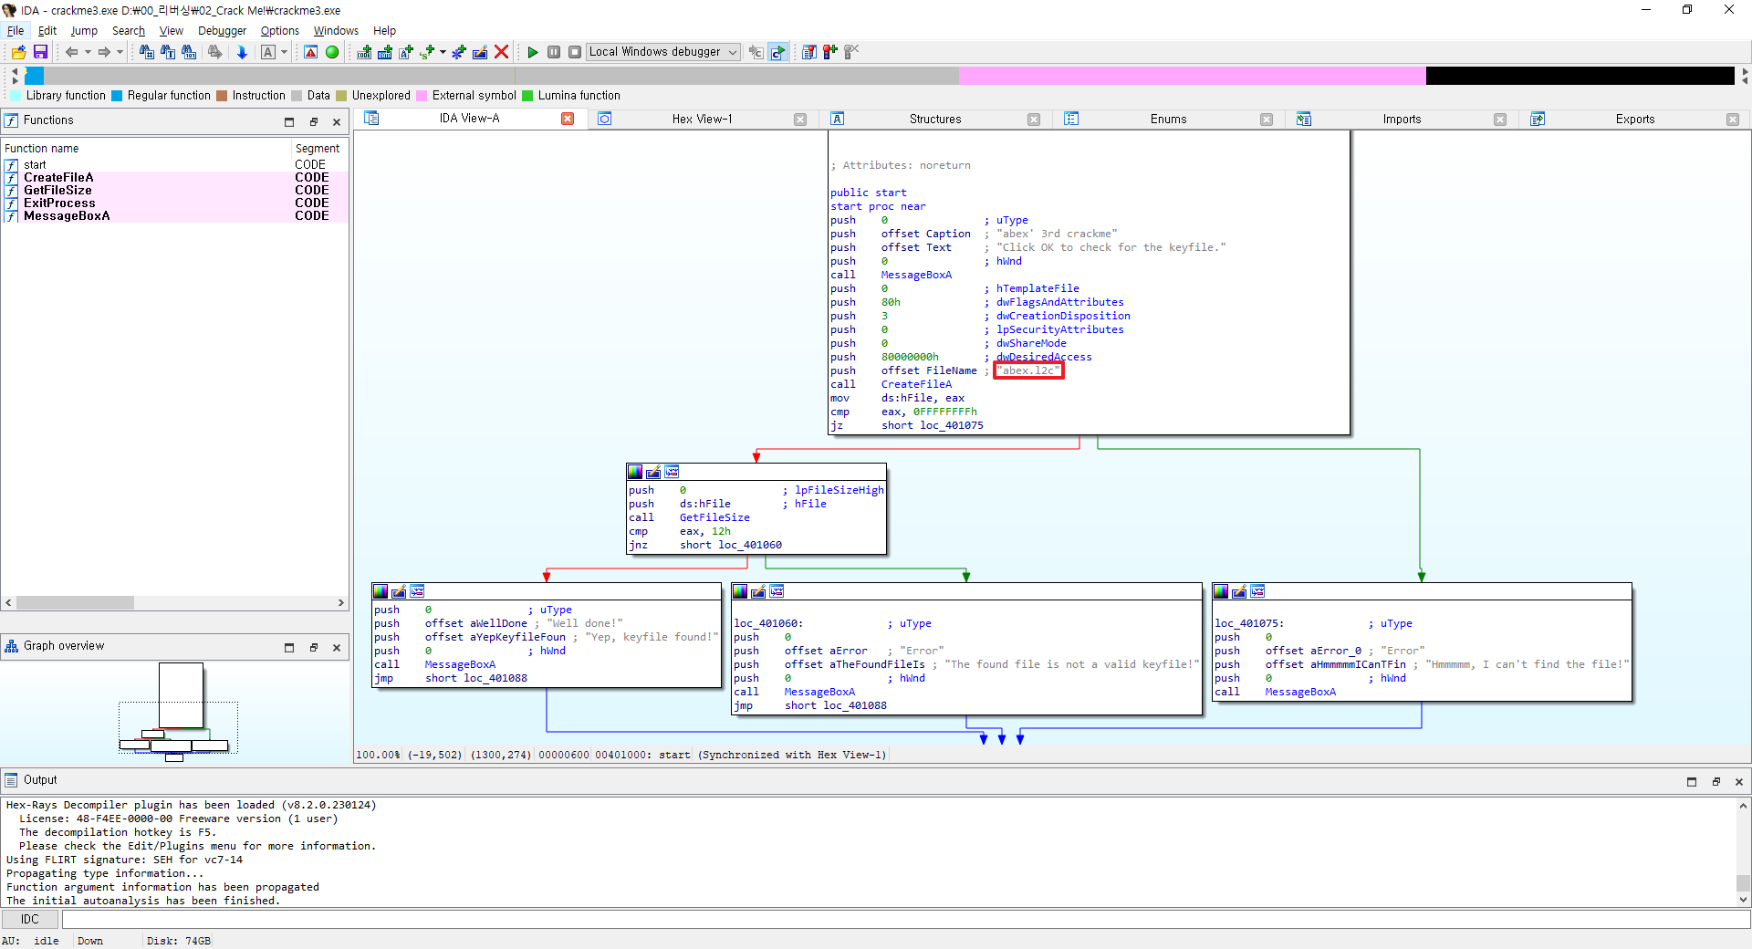This screenshot has height=949, width=1752.
Task: Close the Functions panel
Action: 337,121
